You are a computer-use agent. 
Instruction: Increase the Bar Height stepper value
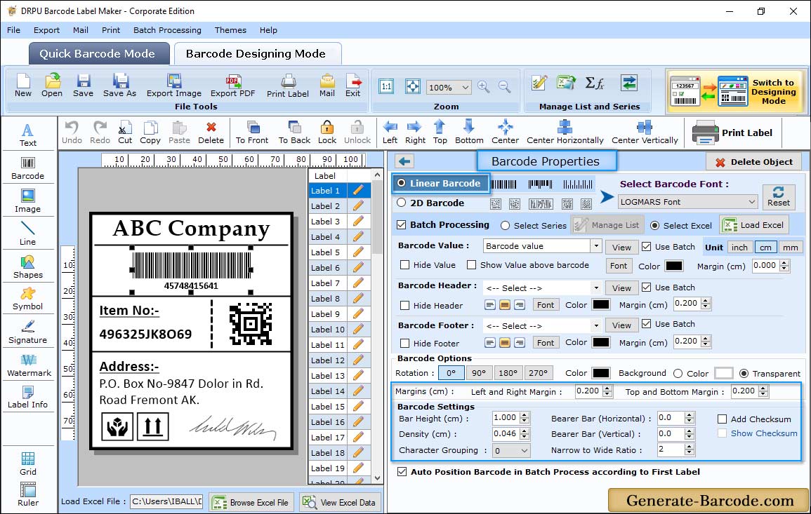click(525, 415)
